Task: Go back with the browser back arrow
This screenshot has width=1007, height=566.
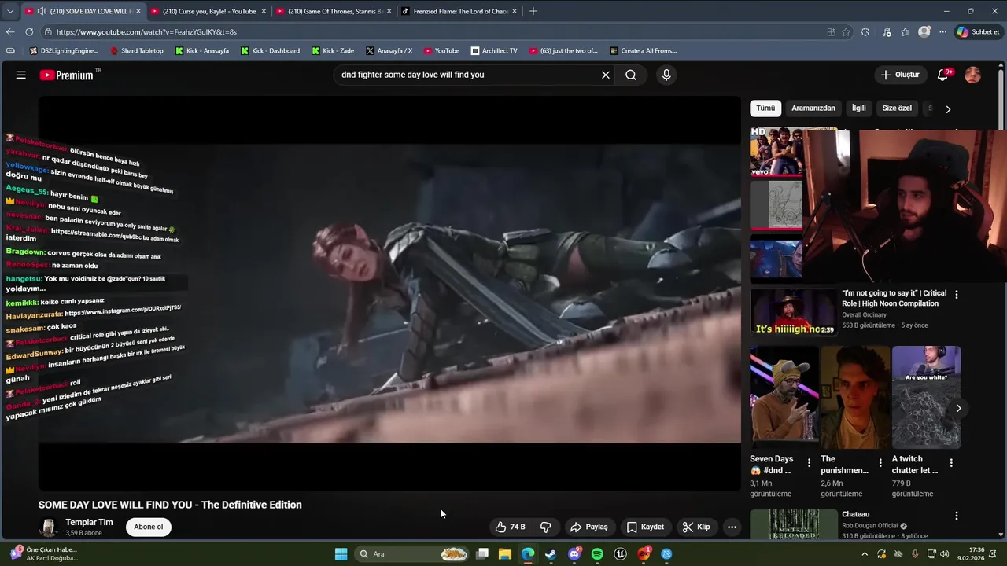Action: coord(10,32)
